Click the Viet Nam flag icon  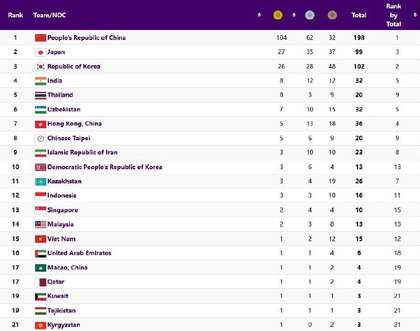(40, 239)
